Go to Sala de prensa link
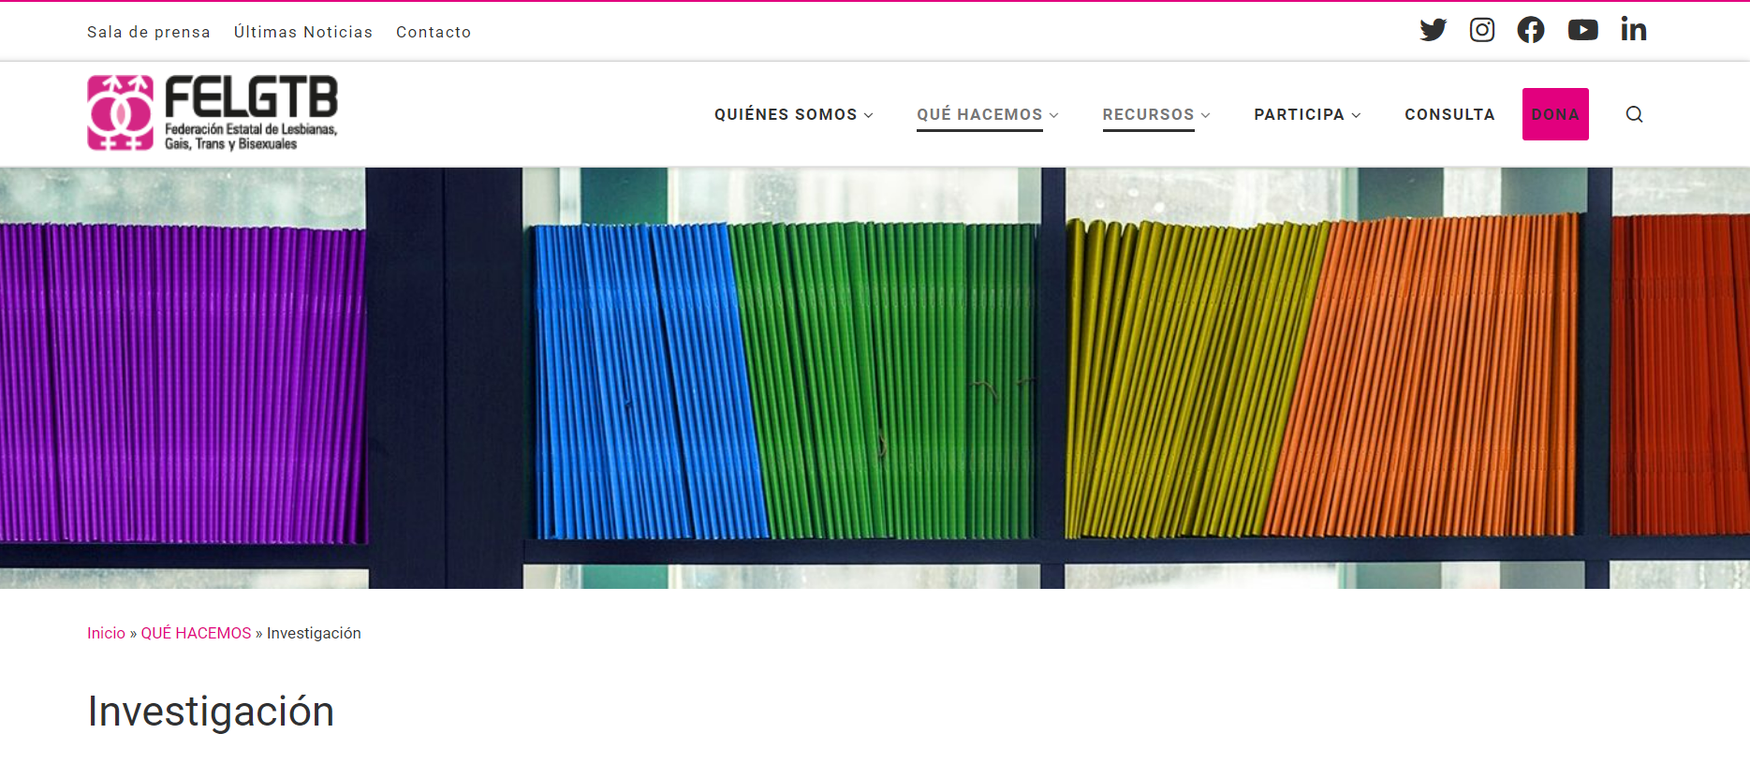Image resolution: width=1750 pixels, height=763 pixels. tap(148, 32)
